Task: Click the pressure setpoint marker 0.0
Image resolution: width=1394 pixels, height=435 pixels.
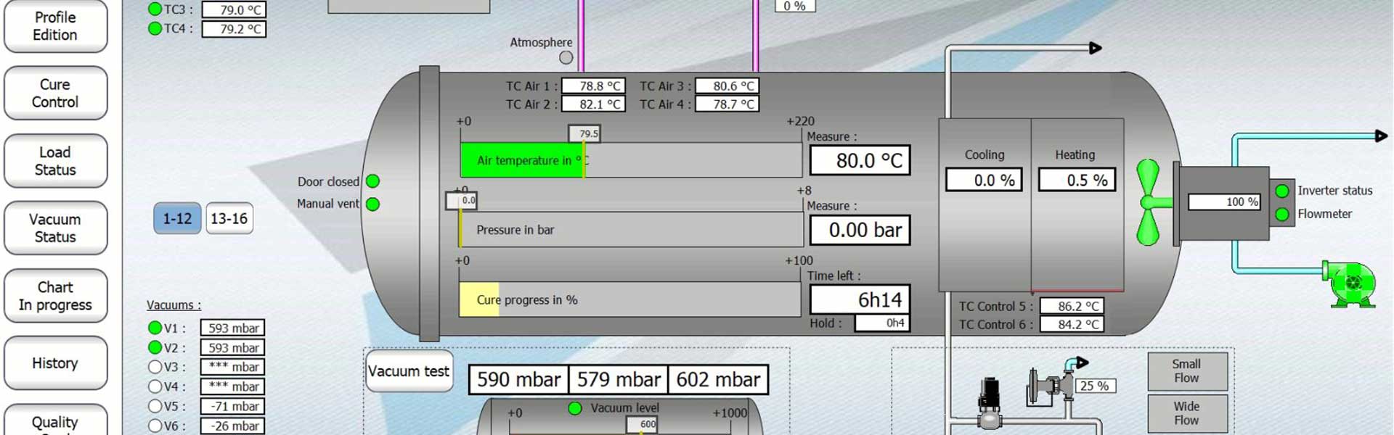Action: coord(462,200)
